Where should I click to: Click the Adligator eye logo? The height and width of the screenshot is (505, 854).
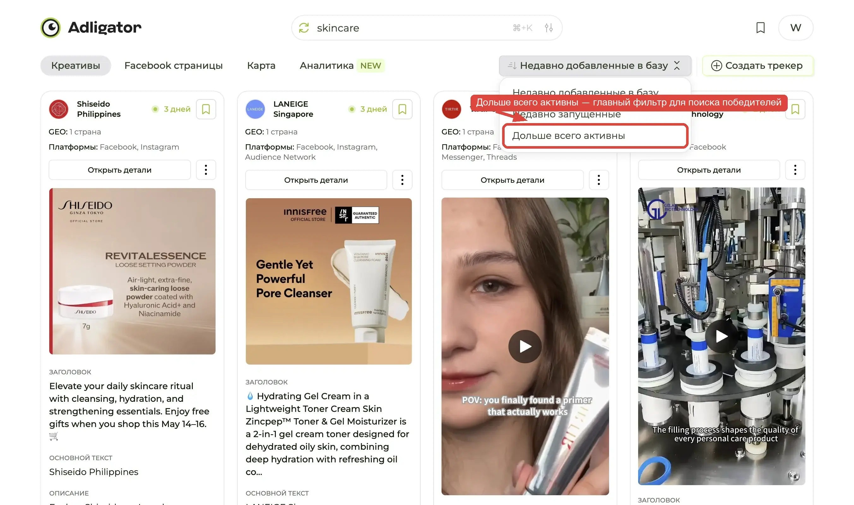click(50, 27)
